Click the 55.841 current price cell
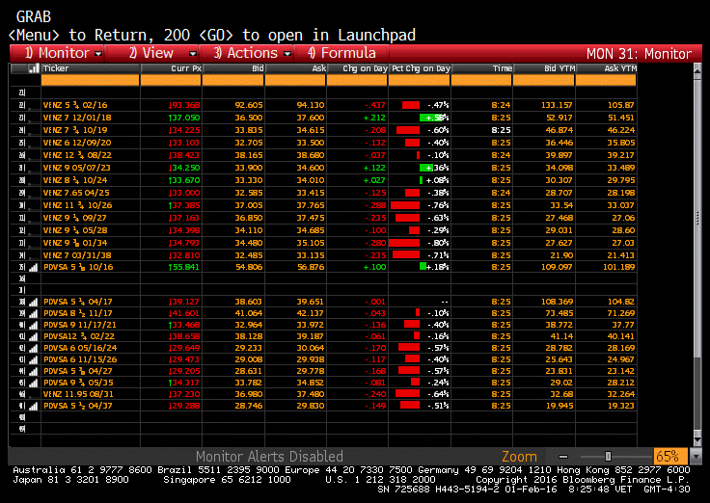Image resolution: width=710 pixels, height=503 pixels. coord(184,267)
